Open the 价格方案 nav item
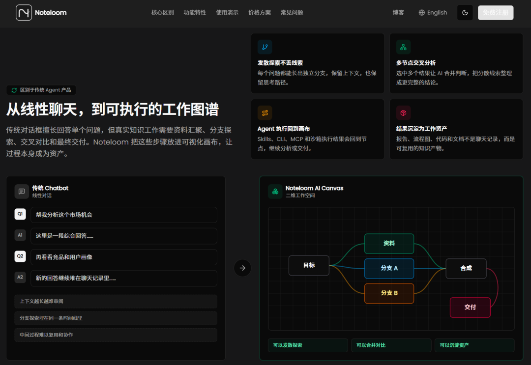This screenshot has height=365, width=531. tap(260, 12)
